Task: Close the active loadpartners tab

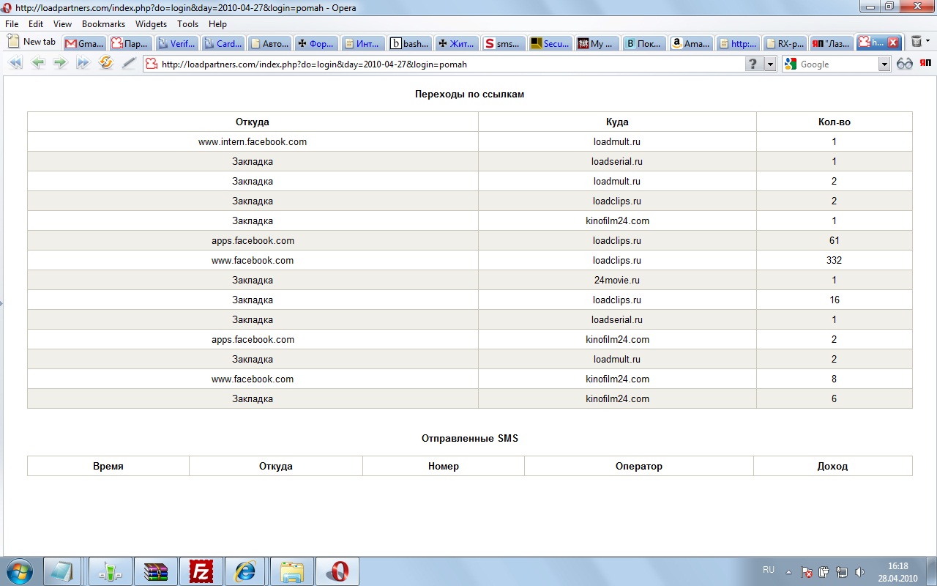Action: (x=892, y=43)
